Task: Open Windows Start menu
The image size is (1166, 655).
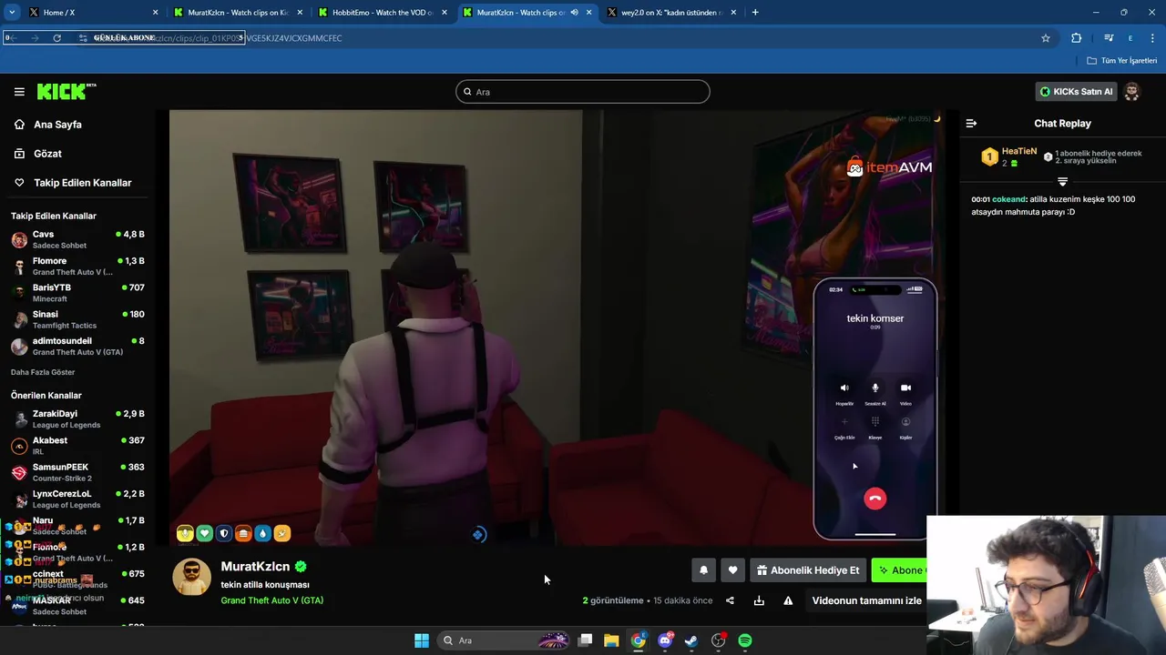Action: point(422,640)
